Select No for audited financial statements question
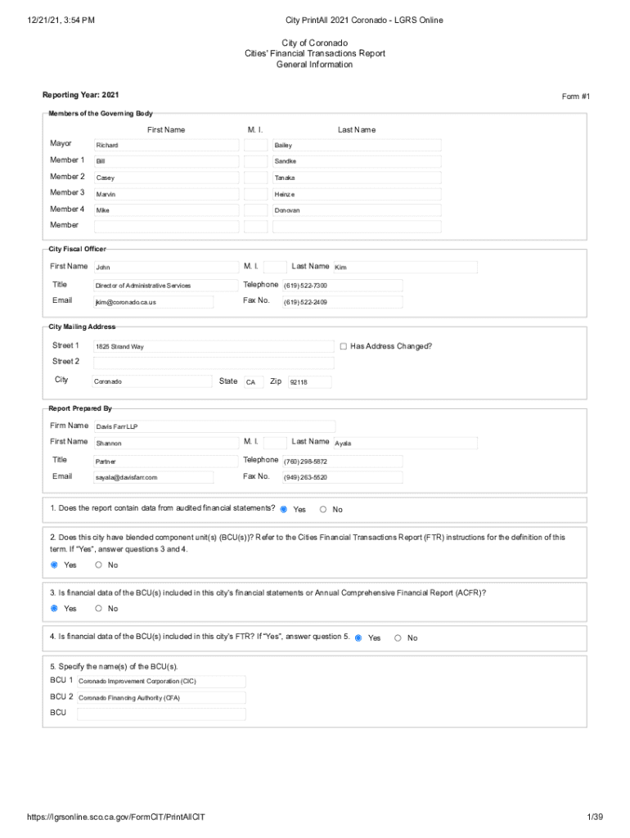 pos(323,509)
